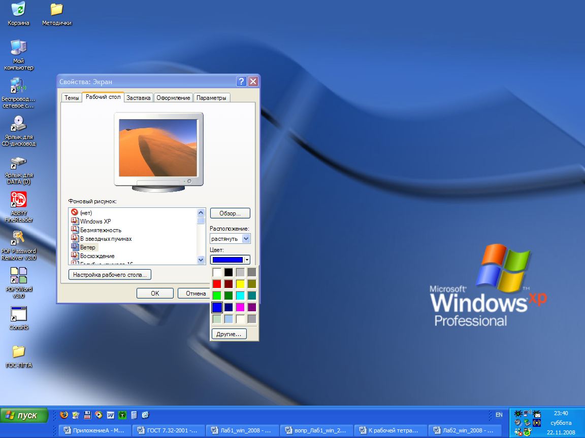Image resolution: width=585 pixels, height=438 pixels.
Task: Pick the yellow color swatch
Action: [240, 284]
